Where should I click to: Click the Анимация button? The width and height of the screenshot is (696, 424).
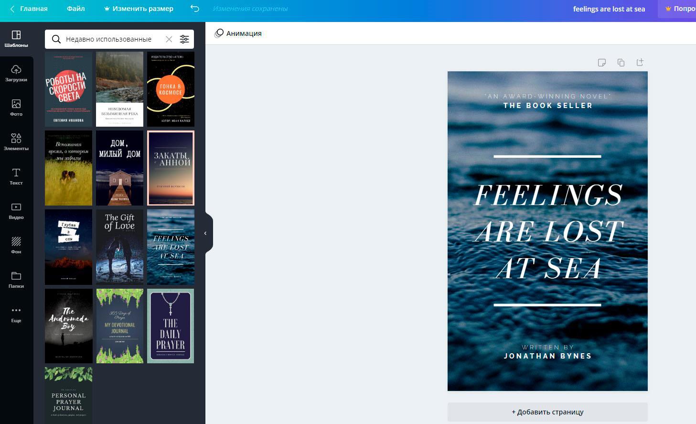(x=238, y=33)
